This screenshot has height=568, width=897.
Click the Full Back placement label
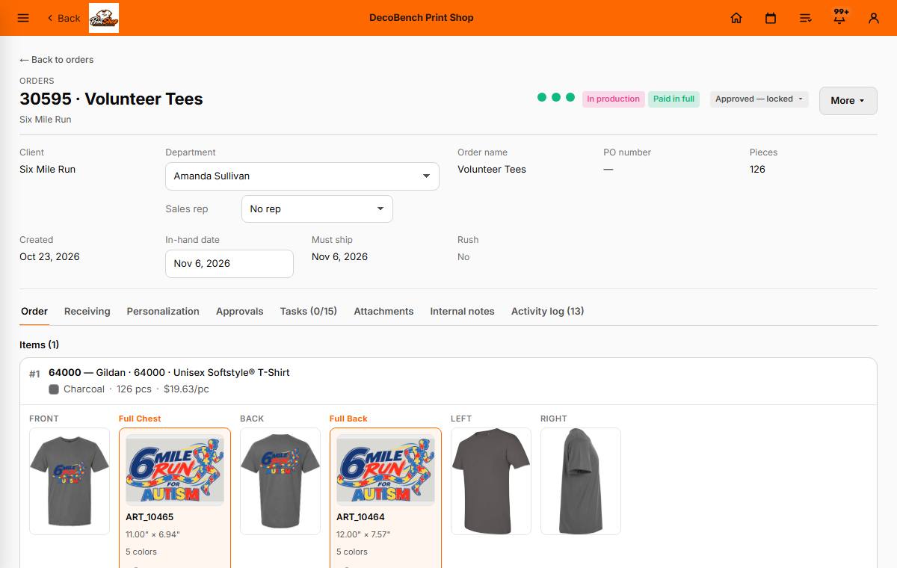pyautogui.click(x=348, y=419)
